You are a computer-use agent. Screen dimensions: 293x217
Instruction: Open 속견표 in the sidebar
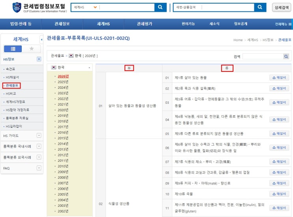11,69
